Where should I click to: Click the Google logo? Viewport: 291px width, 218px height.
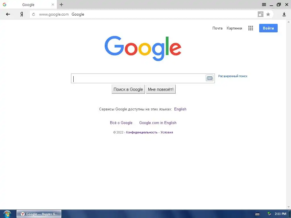click(x=143, y=48)
